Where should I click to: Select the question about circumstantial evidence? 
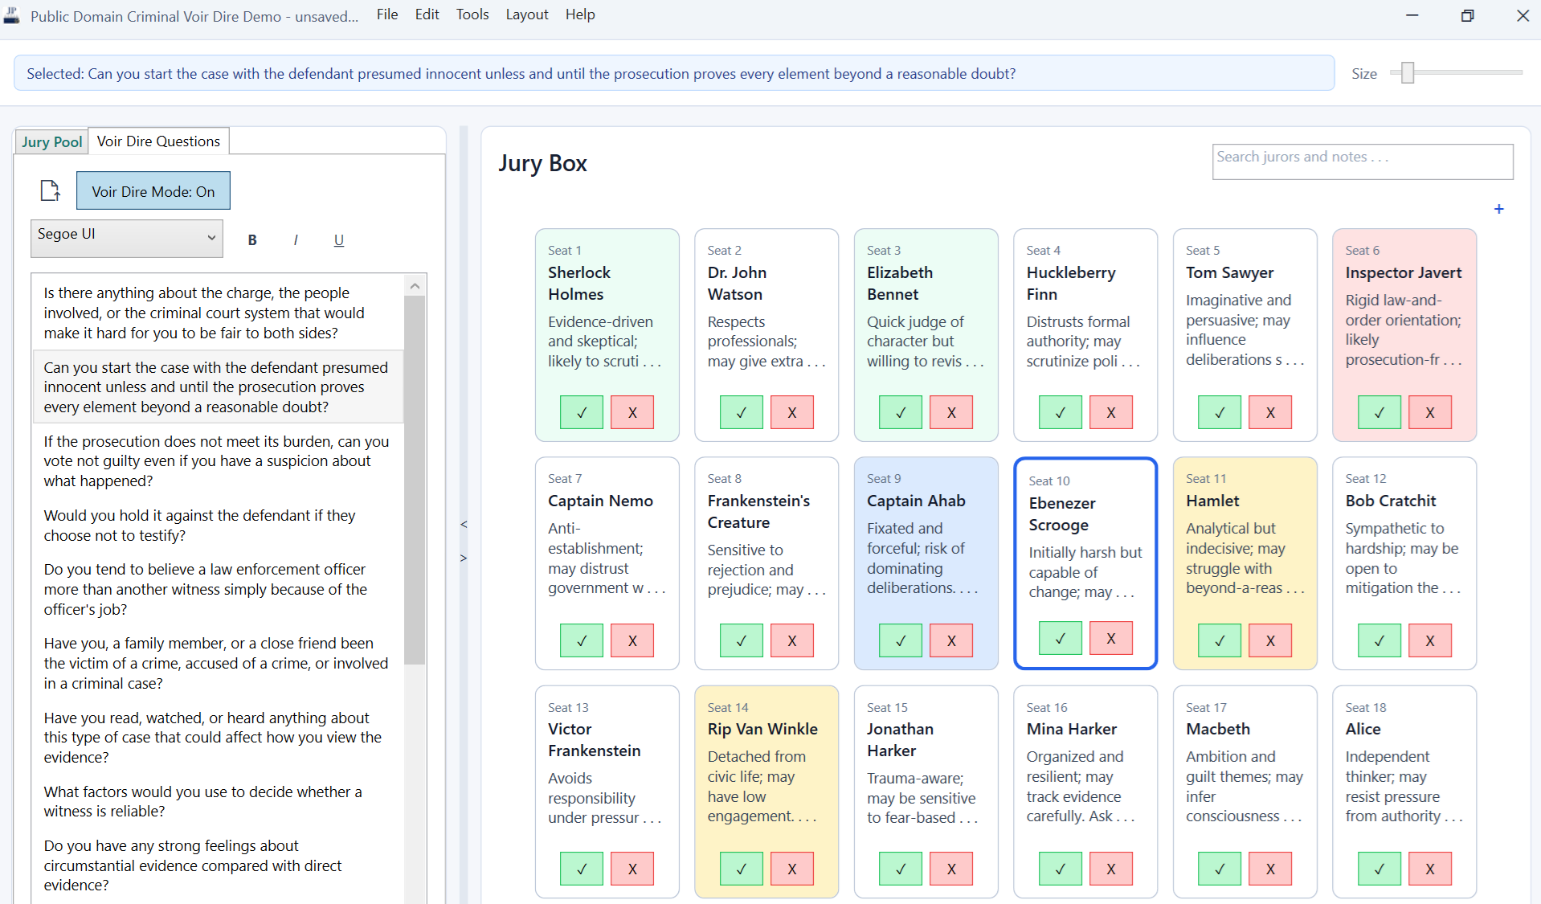click(x=218, y=865)
